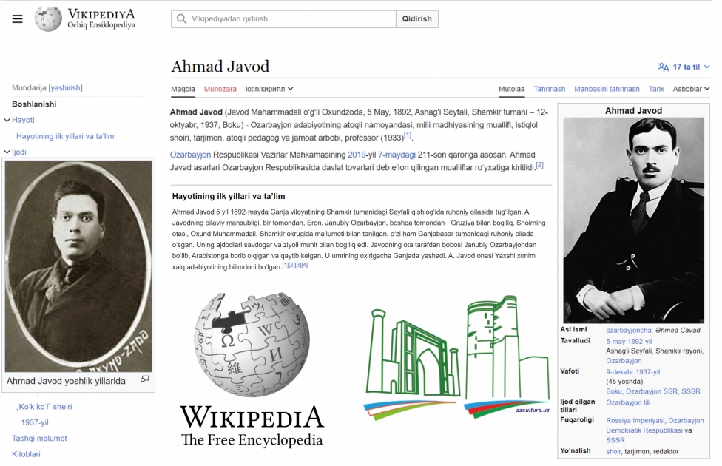Collapse the Hayoti section in contents
Image resolution: width=722 pixels, height=466 pixels.
pos(7,120)
